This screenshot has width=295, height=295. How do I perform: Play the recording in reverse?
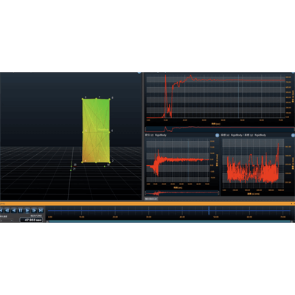click(x=14, y=210)
